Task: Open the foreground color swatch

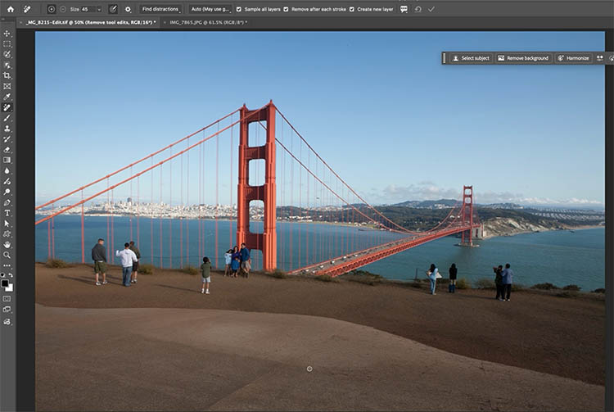Action: 5,283
